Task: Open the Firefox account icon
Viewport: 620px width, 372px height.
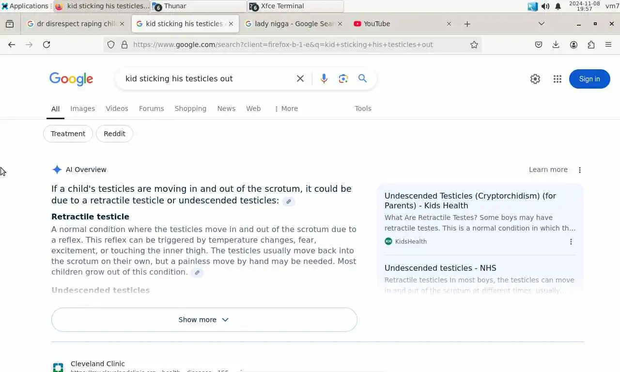Action: pos(573,45)
